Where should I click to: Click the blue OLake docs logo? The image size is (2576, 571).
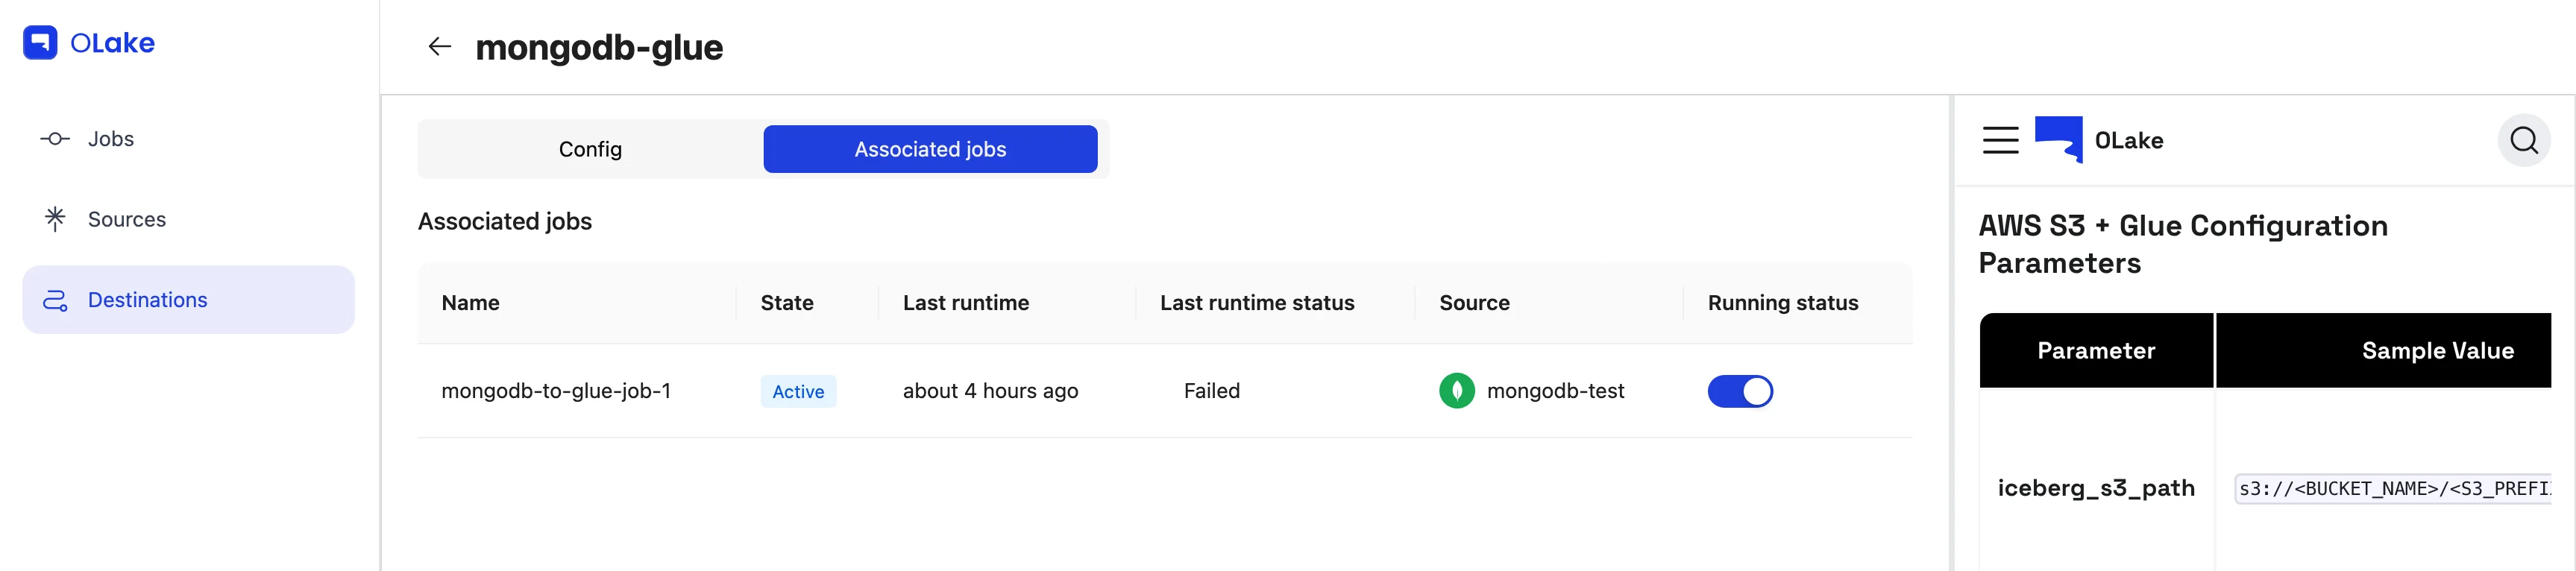[x=2058, y=139]
